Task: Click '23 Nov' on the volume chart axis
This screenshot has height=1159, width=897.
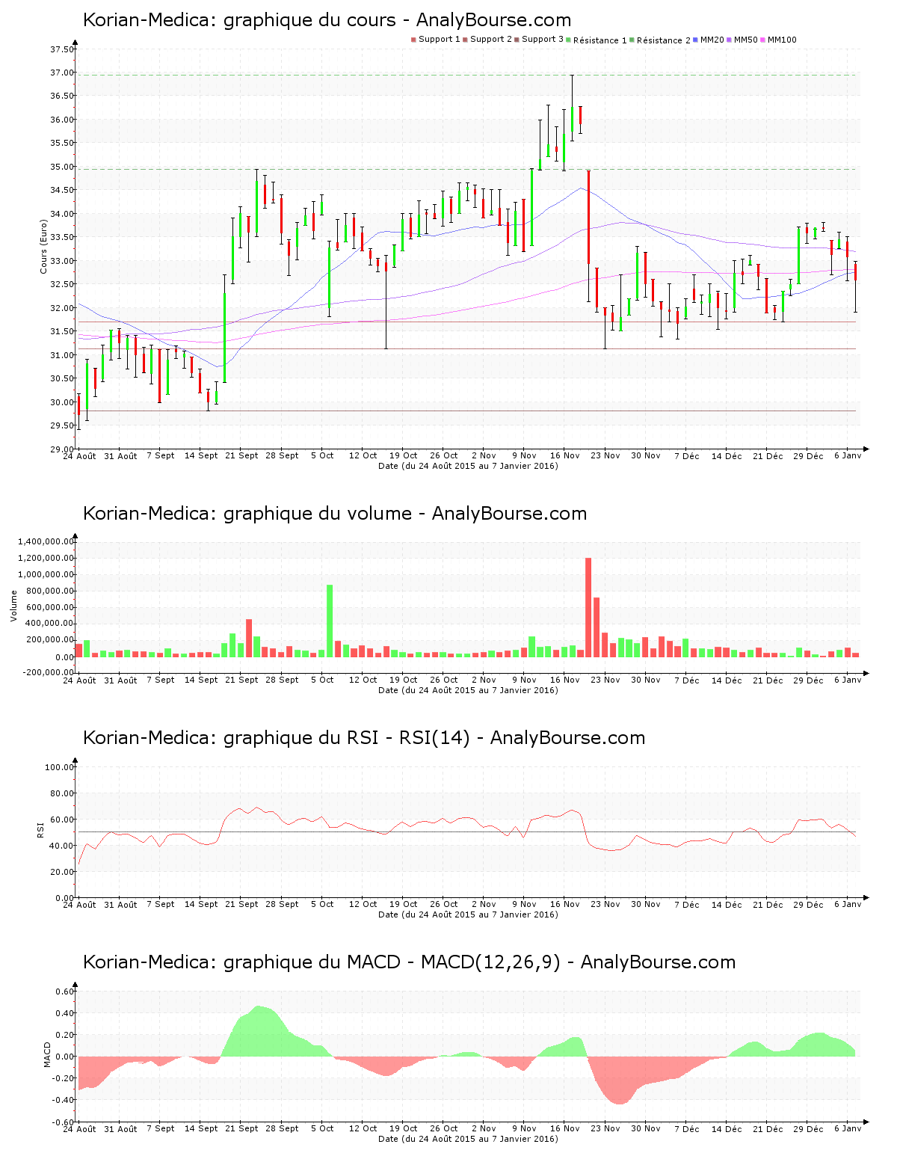Action: coord(605,680)
